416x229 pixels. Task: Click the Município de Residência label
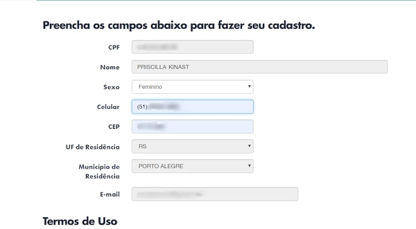click(99, 171)
